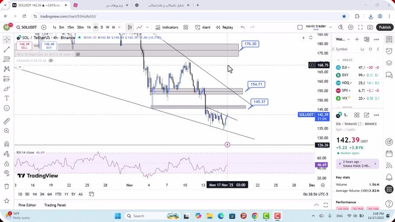Viewport: 395px width, 222px height.
Task: Switch to 5m timeframe
Action: (x=62, y=27)
